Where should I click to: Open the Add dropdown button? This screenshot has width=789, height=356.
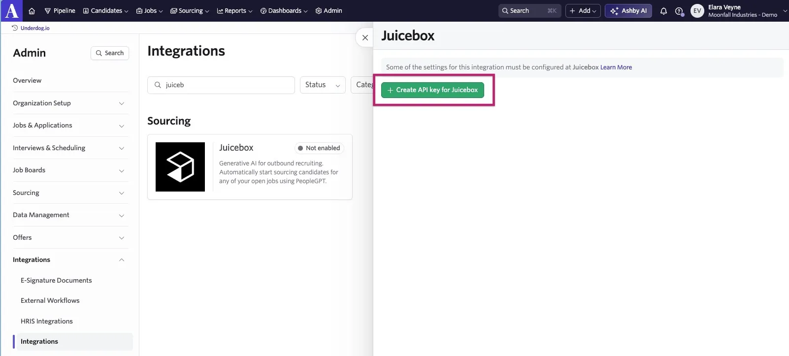[x=583, y=11]
